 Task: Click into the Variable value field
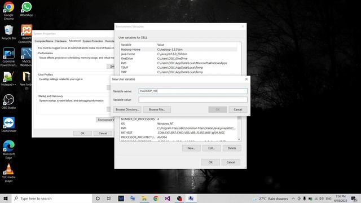[193, 99]
